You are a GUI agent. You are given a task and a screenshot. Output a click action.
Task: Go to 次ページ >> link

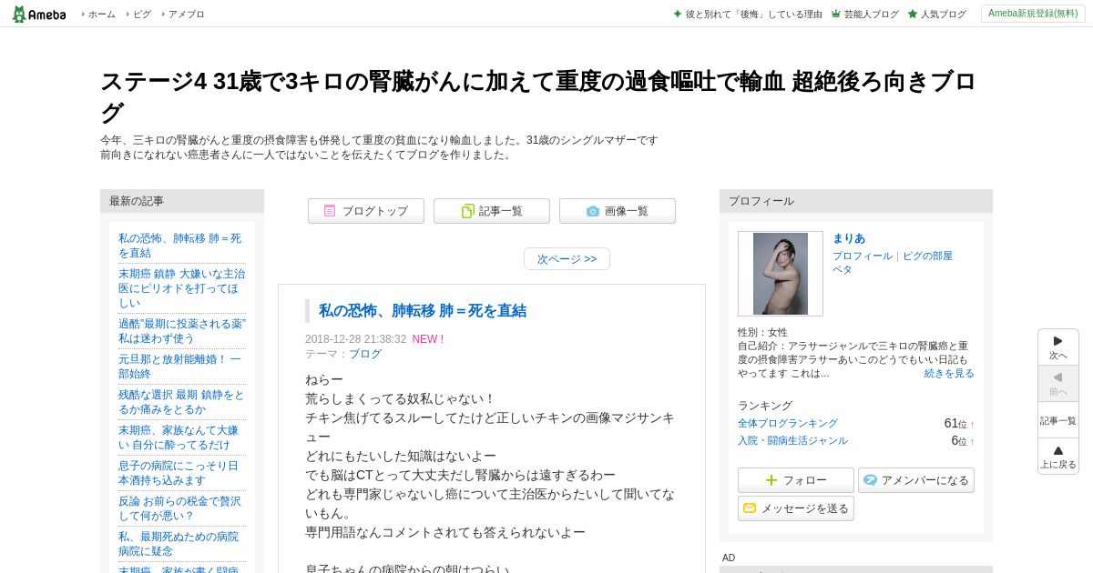(x=567, y=259)
